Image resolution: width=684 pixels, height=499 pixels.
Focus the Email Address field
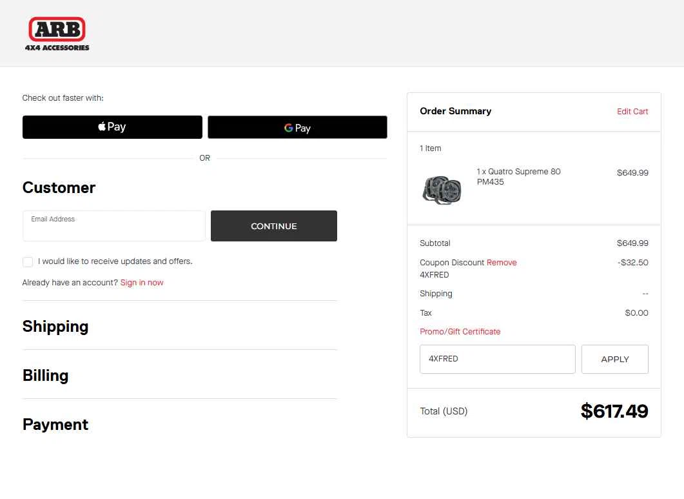[x=114, y=226]
